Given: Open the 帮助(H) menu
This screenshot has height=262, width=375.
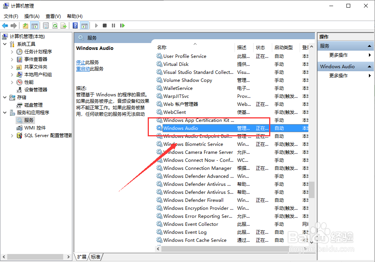Looking at the screenshot, I should click(75, 16).
